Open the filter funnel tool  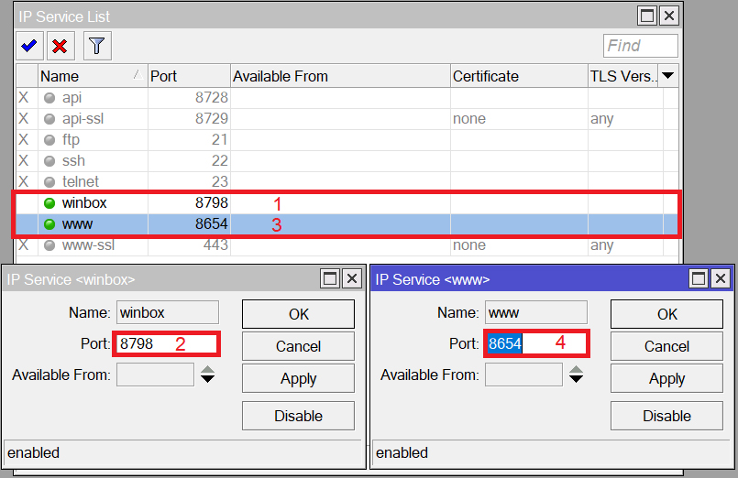[97, 46]
